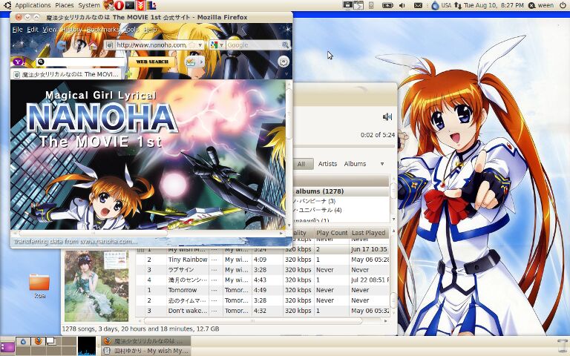Open the System menu
The image size is (570, 356).
click(x=89, y=5)
